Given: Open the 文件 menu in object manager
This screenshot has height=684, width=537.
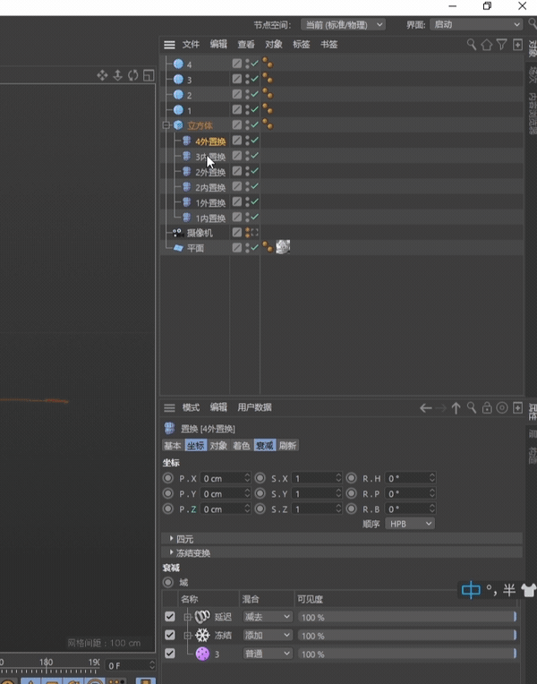Looking at the screenshot, I should [191, 45].
